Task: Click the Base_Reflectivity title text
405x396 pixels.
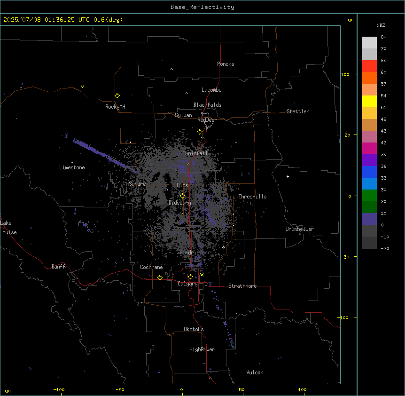Action: 202,7
